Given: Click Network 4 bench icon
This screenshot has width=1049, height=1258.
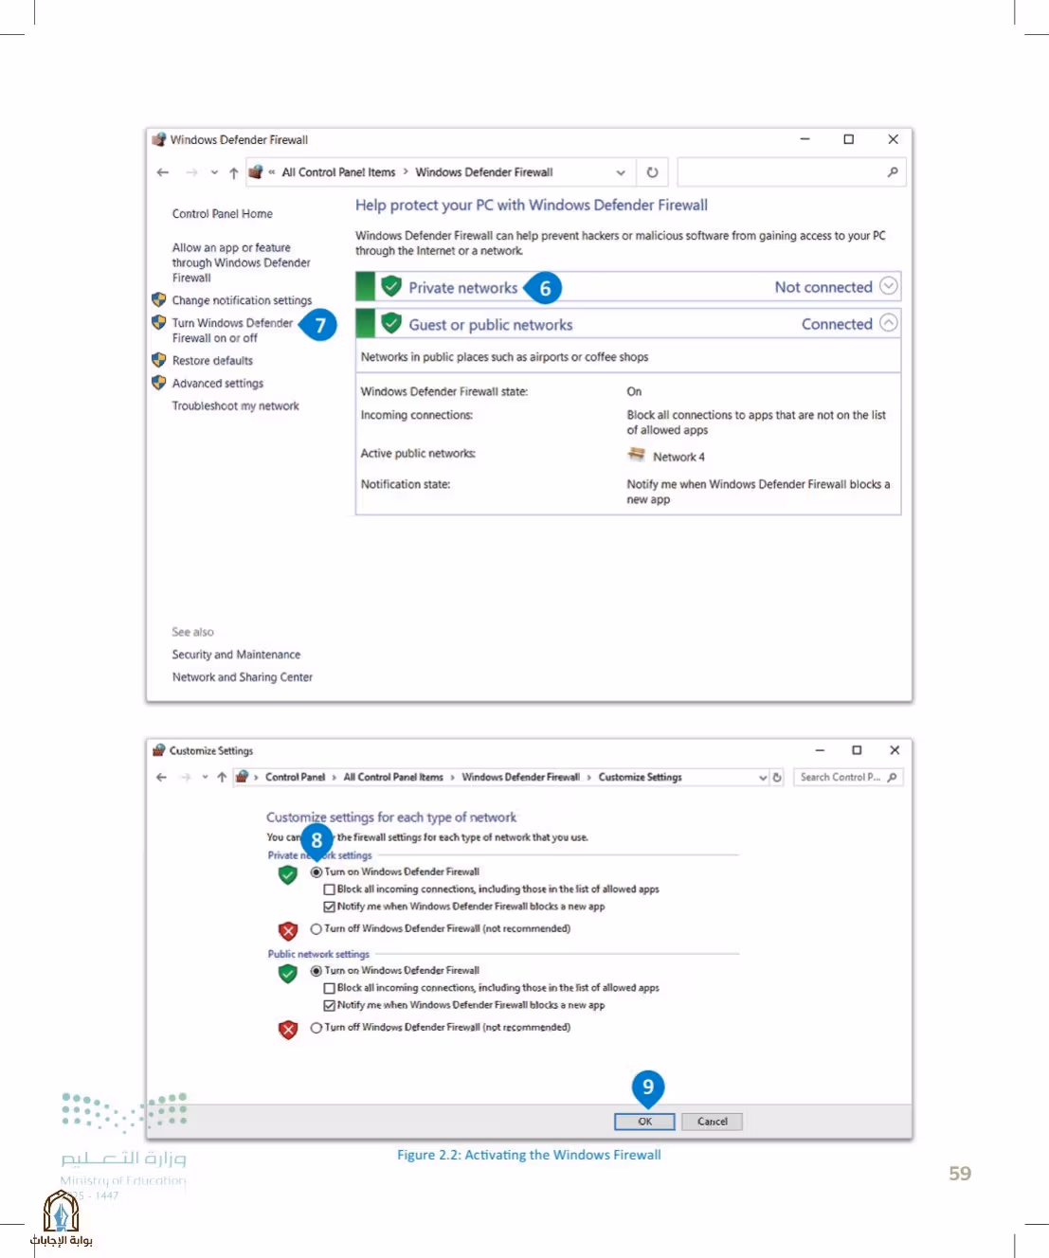Looking at the screenshot, I should [636, 456].
